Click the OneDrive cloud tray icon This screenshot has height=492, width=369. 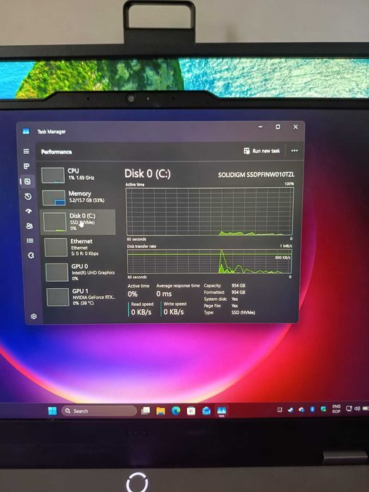tap(302, 410)
